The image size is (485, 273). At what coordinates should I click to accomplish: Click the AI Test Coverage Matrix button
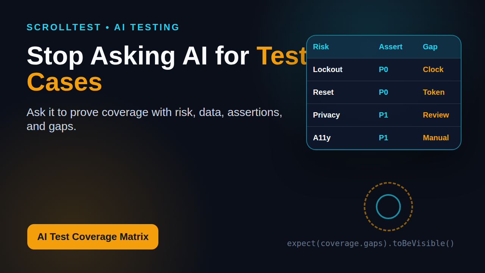pos(93,237)
